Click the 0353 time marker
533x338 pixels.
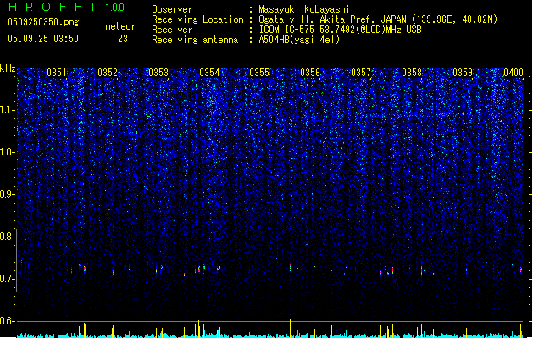pyautogui.click(x=158, y=73)
